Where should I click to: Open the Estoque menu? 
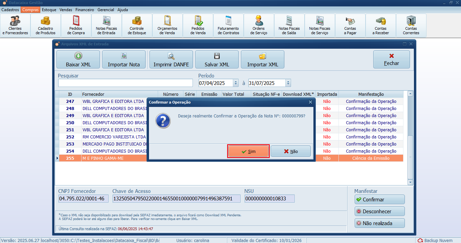pos(49,10)
